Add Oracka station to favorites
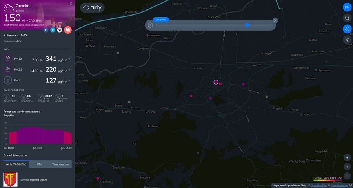The height and width of the screenshot is (188, 353). coord(68,30)
